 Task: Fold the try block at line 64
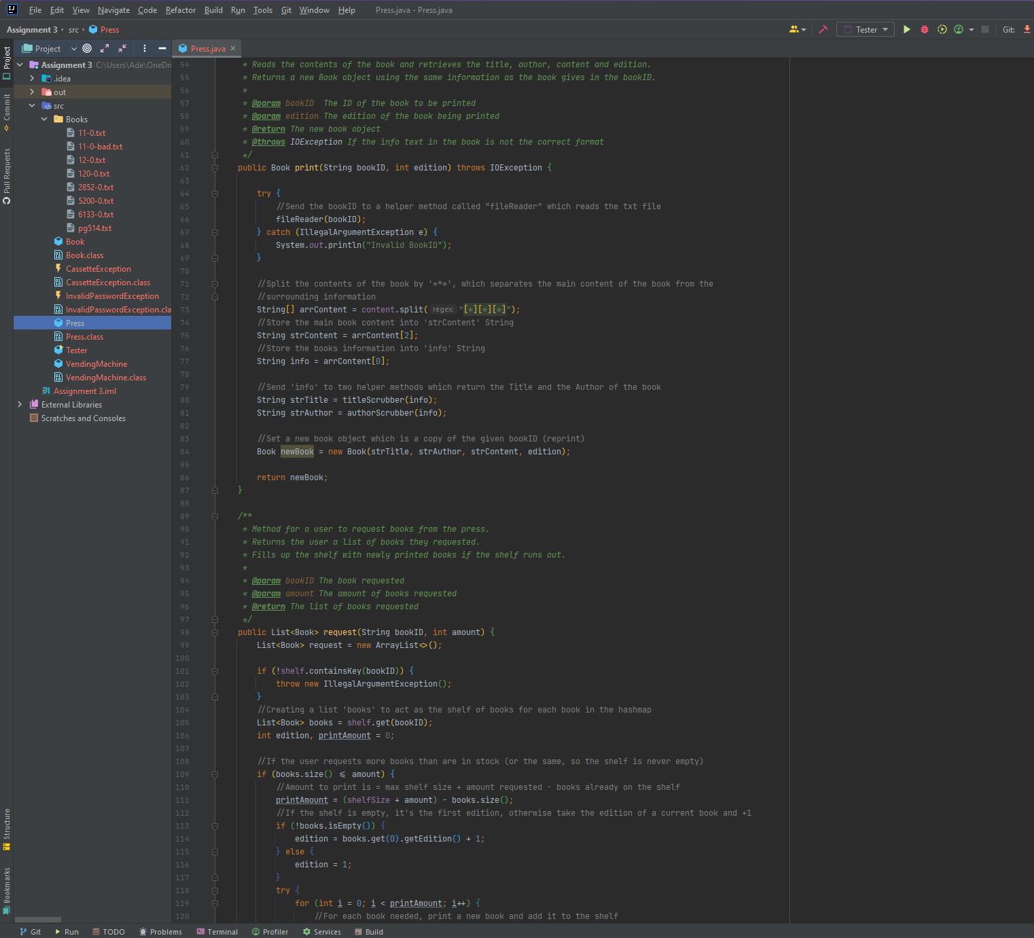click(x=215, y=193)
